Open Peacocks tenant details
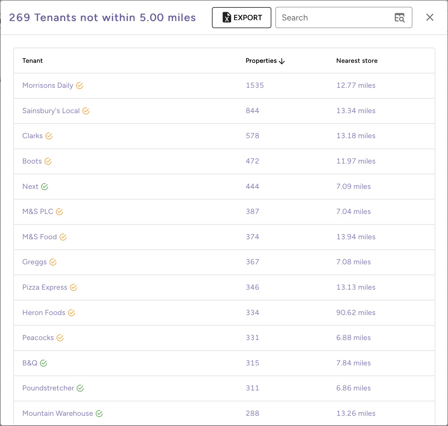Image resolution: width=448 pixels, height=426 pixels. (38, 338)
